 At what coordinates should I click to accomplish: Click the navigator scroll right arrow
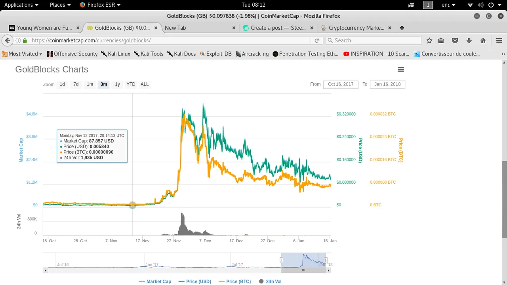coord(328,270)
